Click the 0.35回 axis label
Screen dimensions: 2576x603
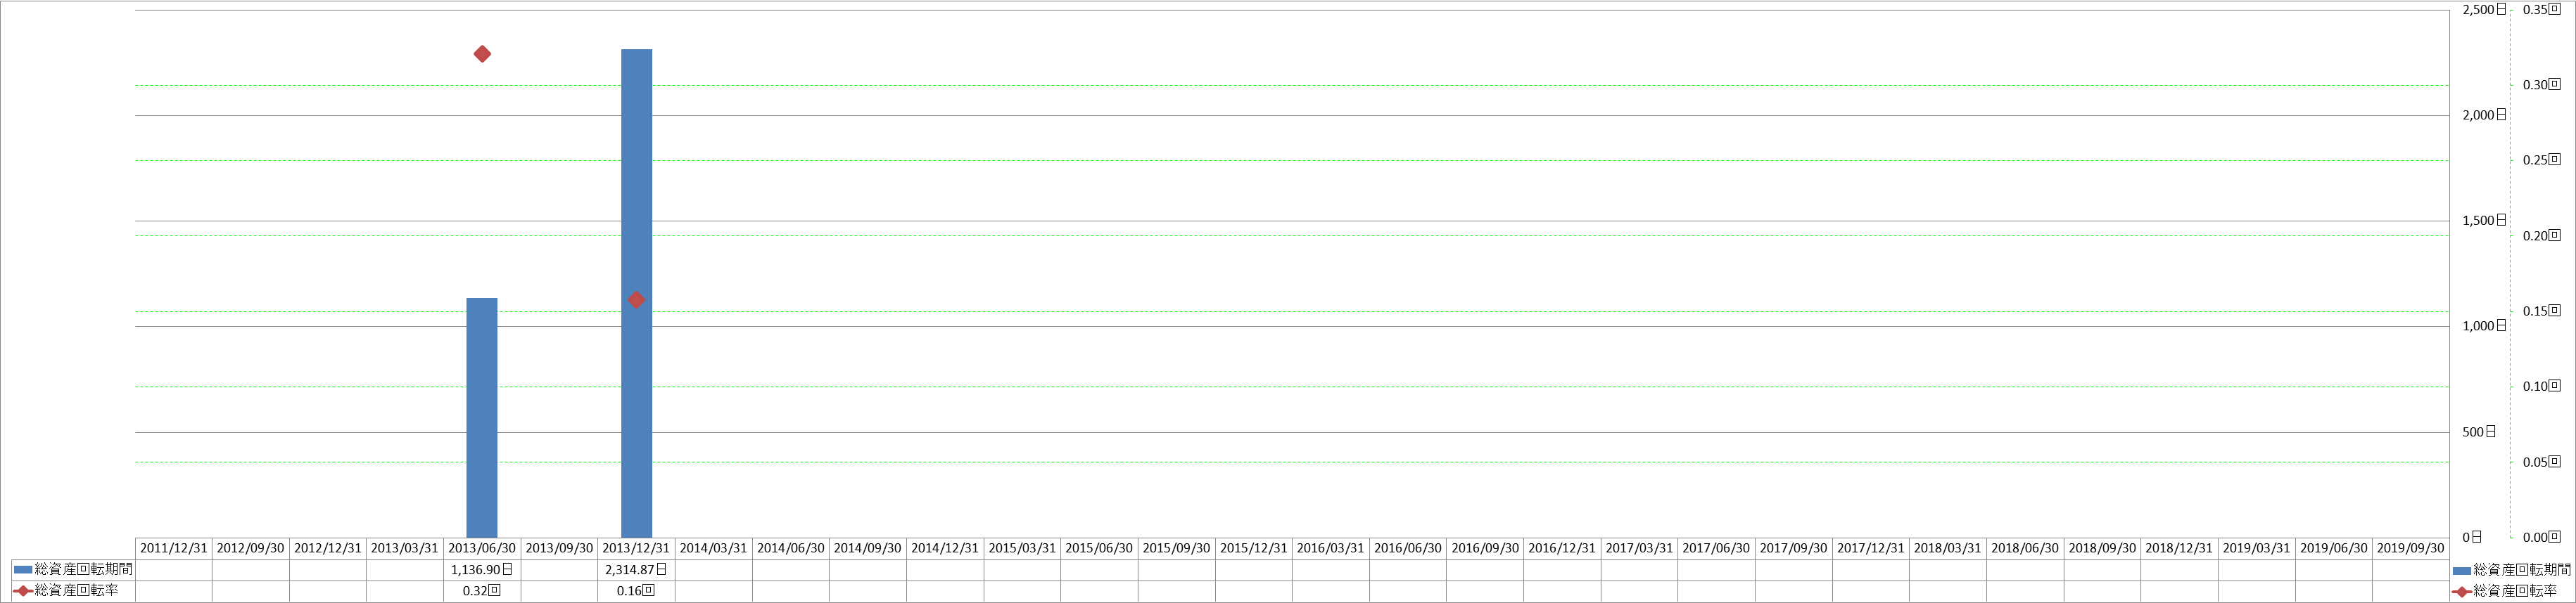tap(2541, 9)
